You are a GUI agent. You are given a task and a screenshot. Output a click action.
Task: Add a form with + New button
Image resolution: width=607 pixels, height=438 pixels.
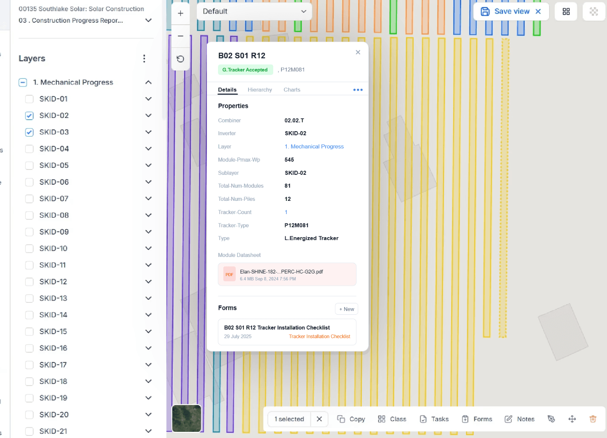pos(347,309)
